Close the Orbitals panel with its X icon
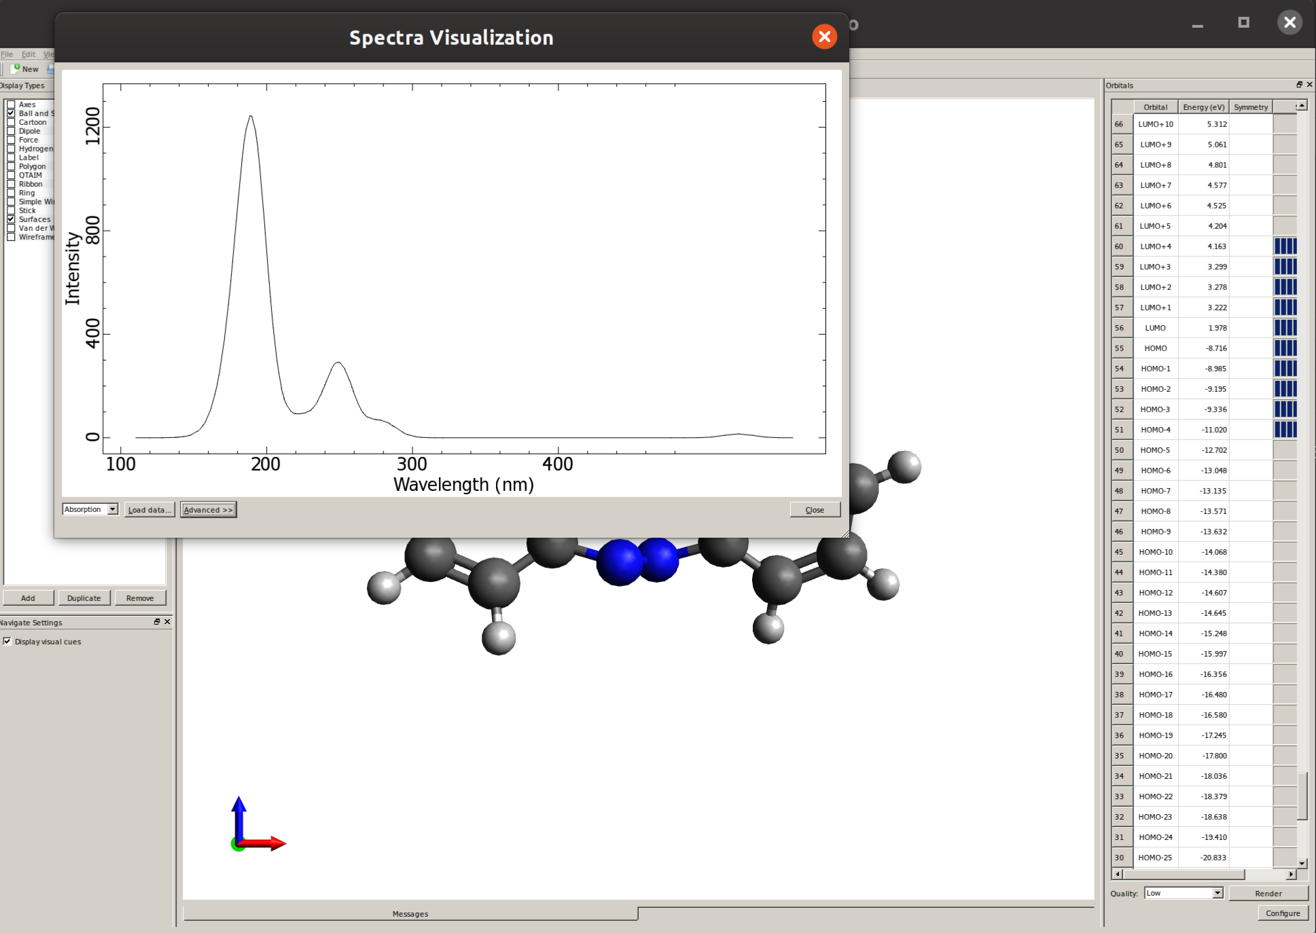Viewport: 1316px width, 933px height. point(1309,85)
